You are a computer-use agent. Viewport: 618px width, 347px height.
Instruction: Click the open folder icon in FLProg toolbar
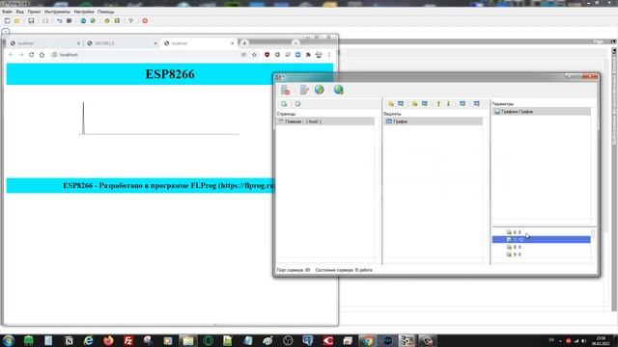coord(17,21)
